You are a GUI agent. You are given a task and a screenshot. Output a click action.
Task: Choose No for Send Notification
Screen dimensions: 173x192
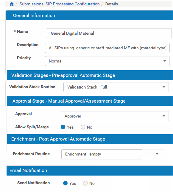click(x=85, y=183)
